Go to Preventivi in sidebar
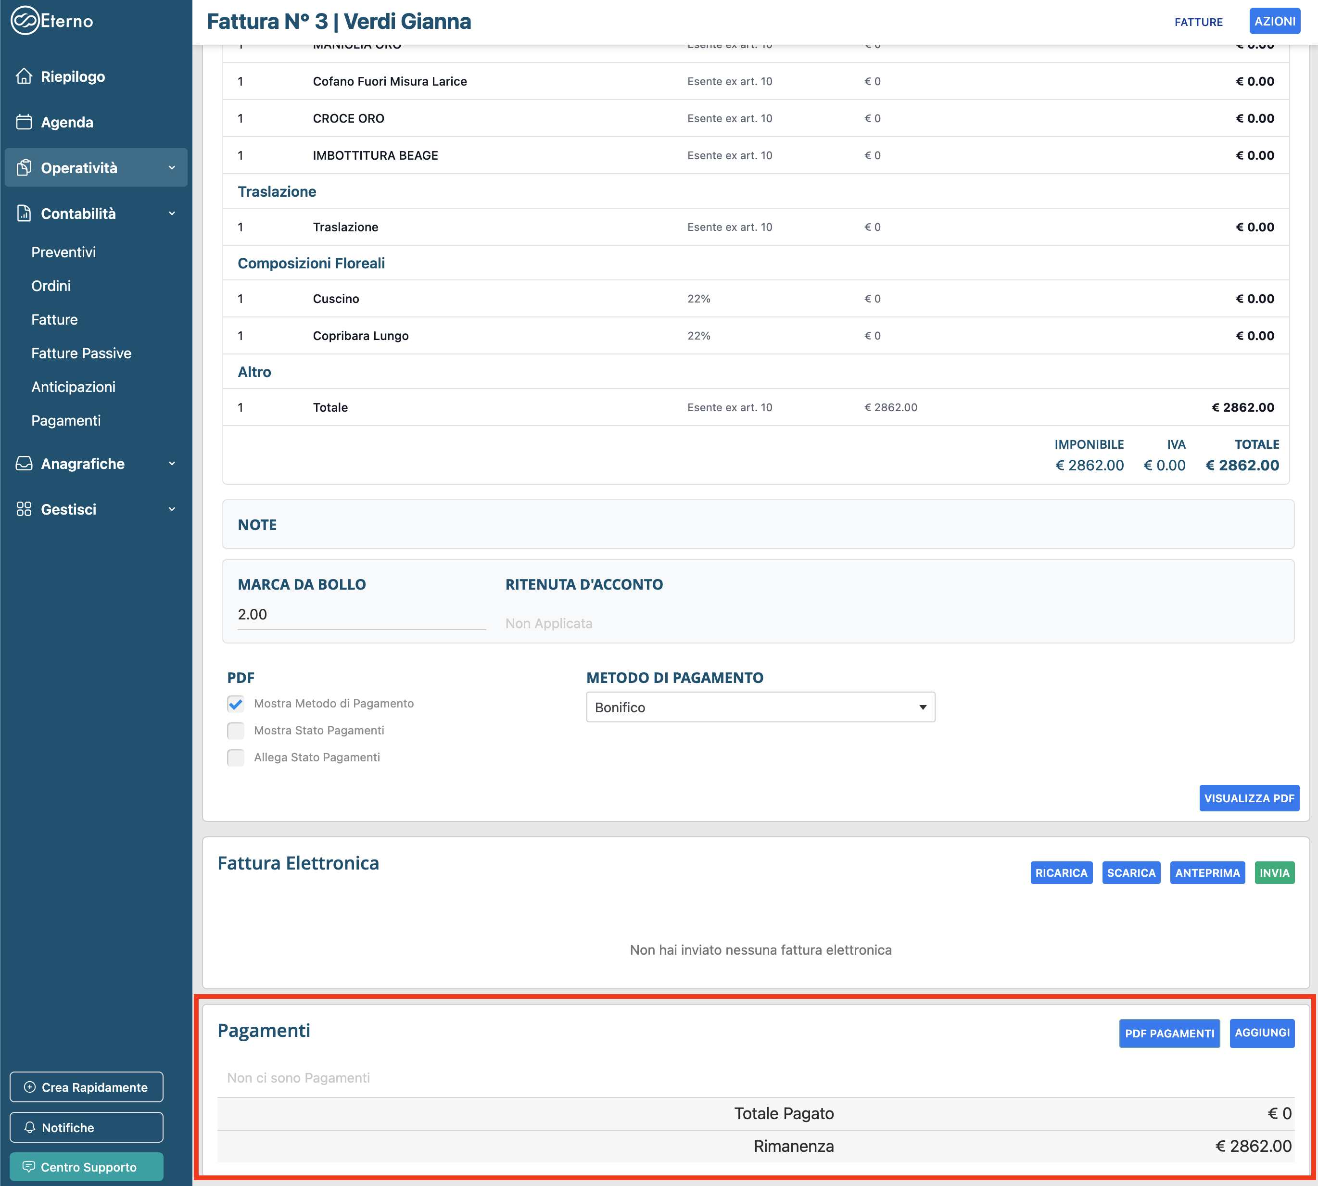The width and height of the screenshot is (1318, 1186). 63,252
